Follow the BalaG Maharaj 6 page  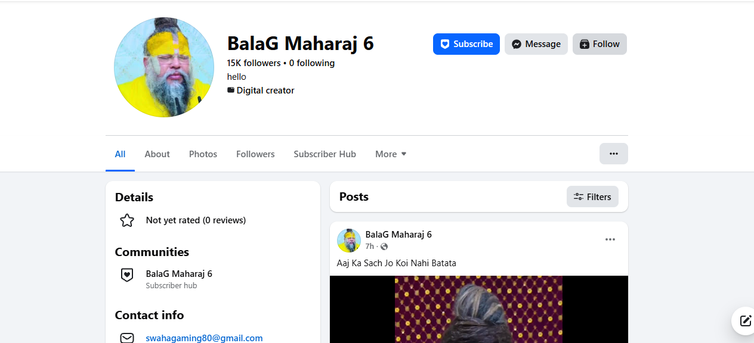point(600,44)
